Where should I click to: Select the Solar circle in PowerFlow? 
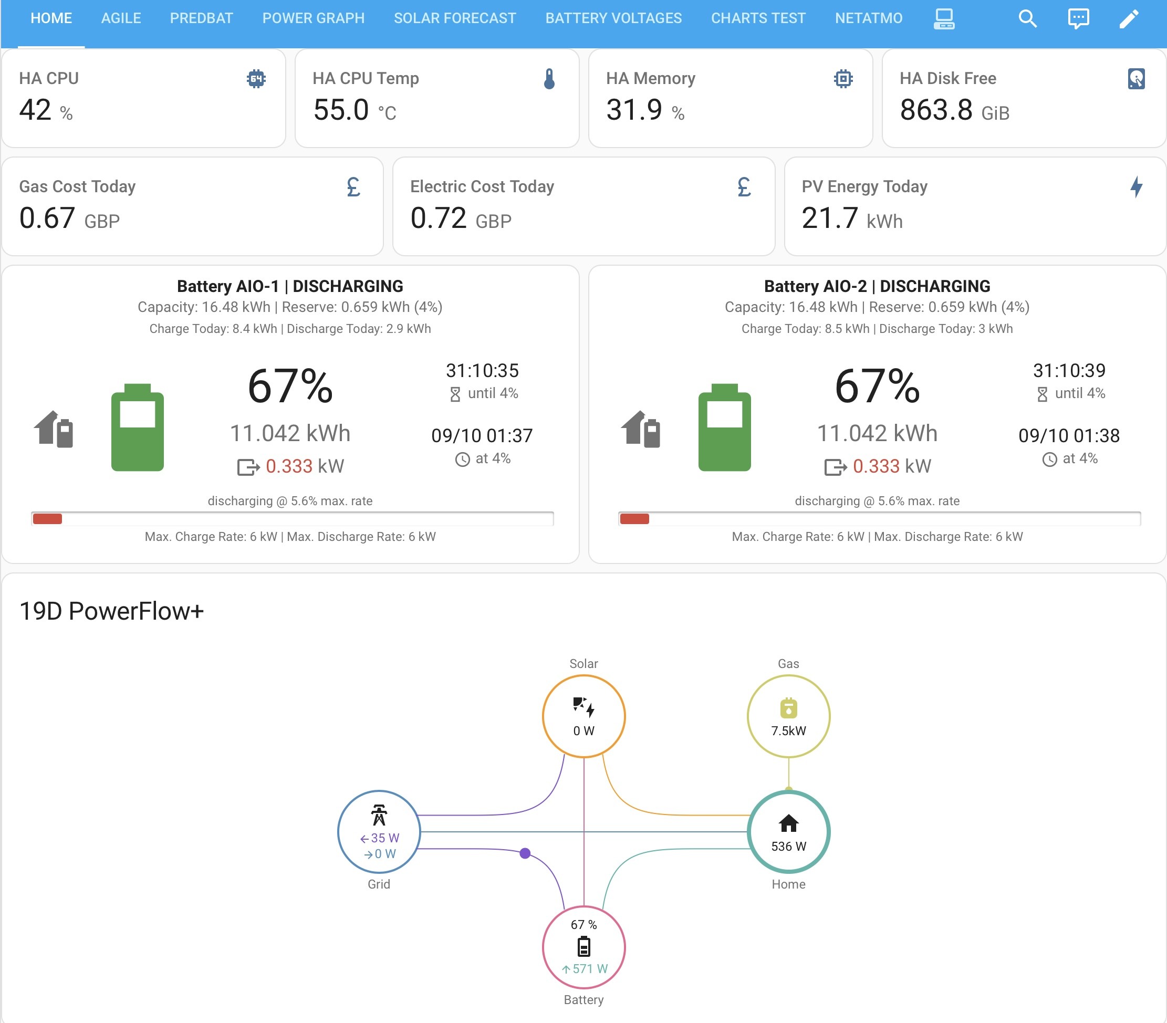click(x=583, y=716)
